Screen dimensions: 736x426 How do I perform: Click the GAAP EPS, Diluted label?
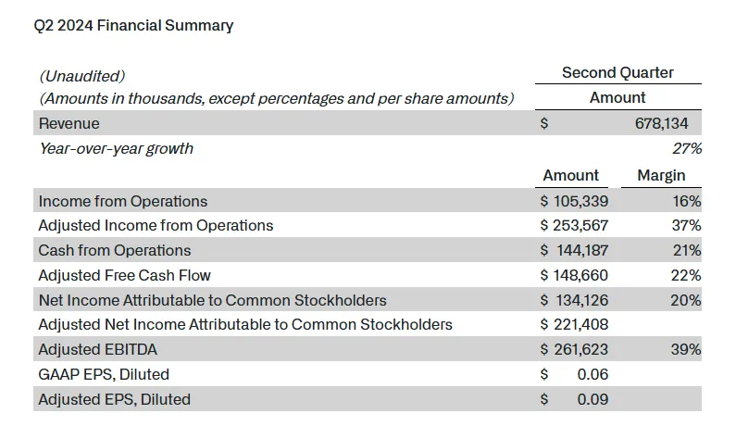[x=104, y=374]
